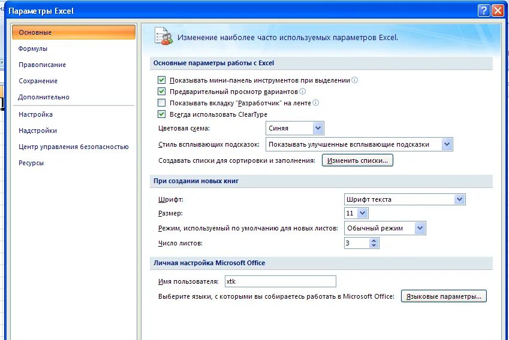Click the Имя пользователя input field
This screenshot has height=340, width=509.
point(281,281)
